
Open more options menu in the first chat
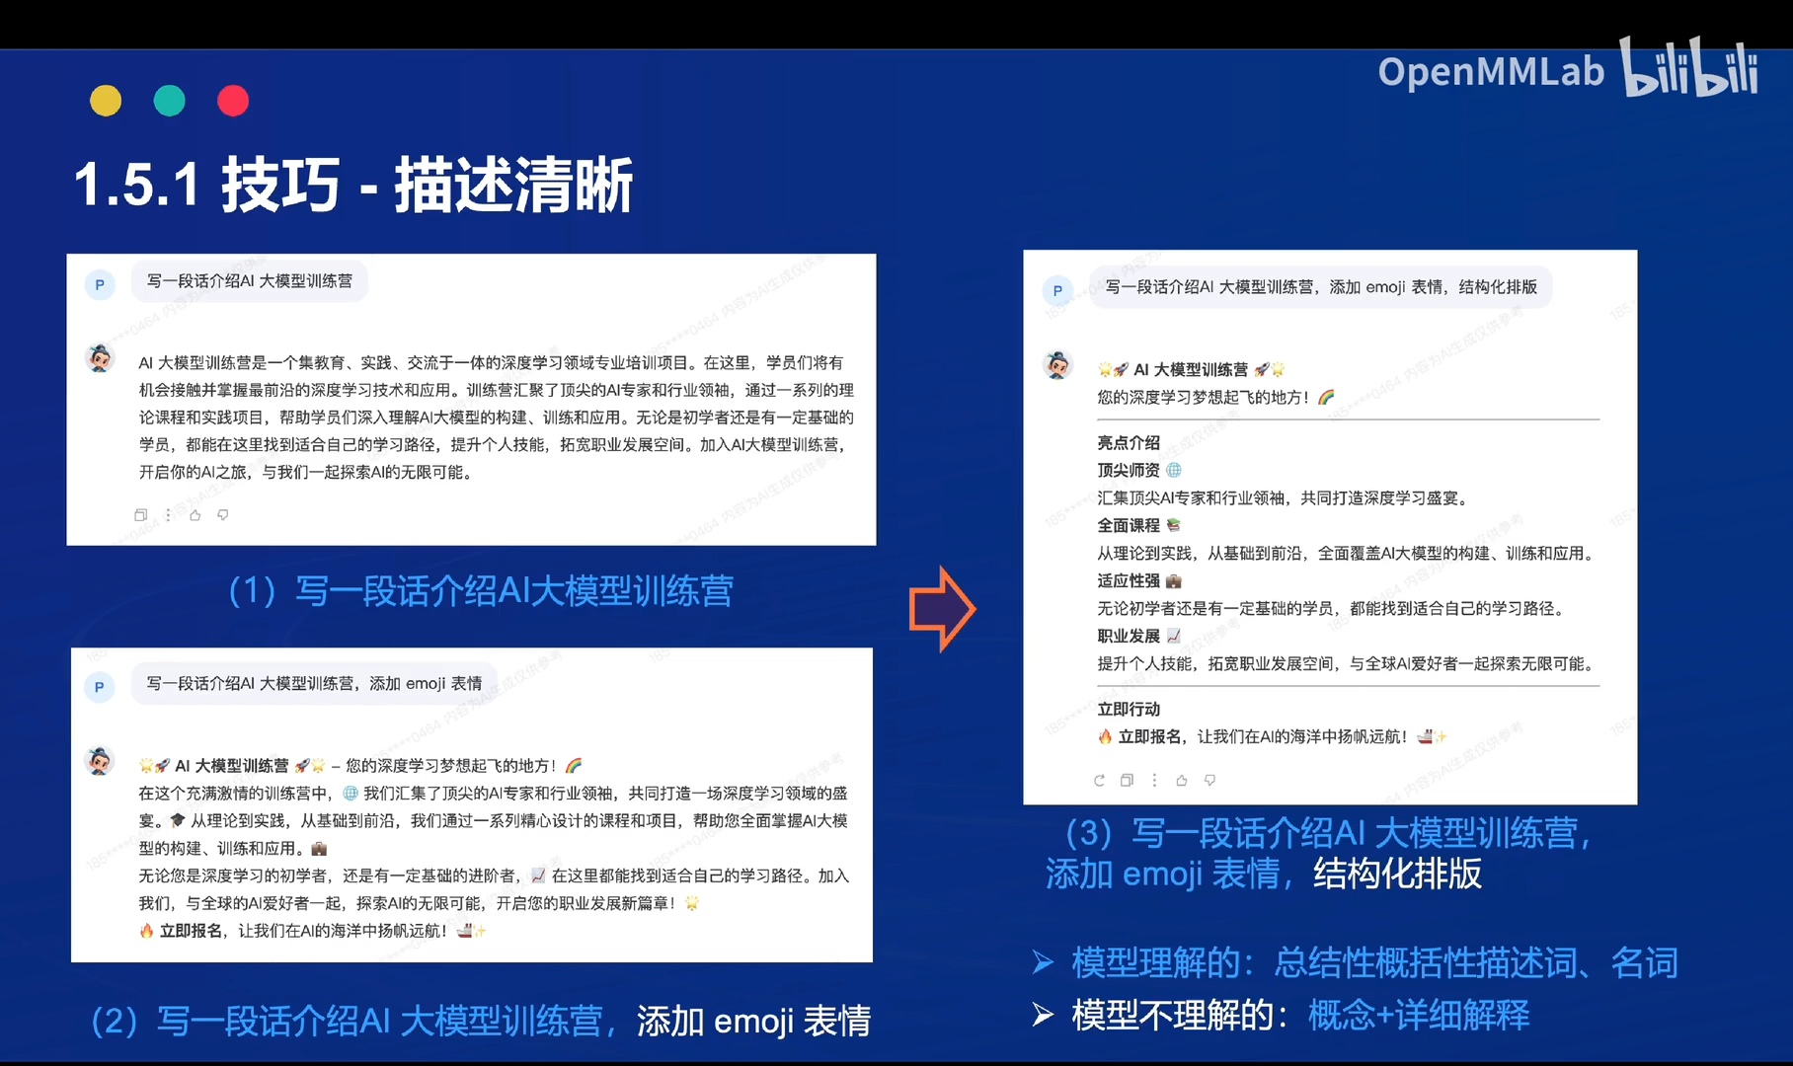pyautogui.click(x=168, y=514)
